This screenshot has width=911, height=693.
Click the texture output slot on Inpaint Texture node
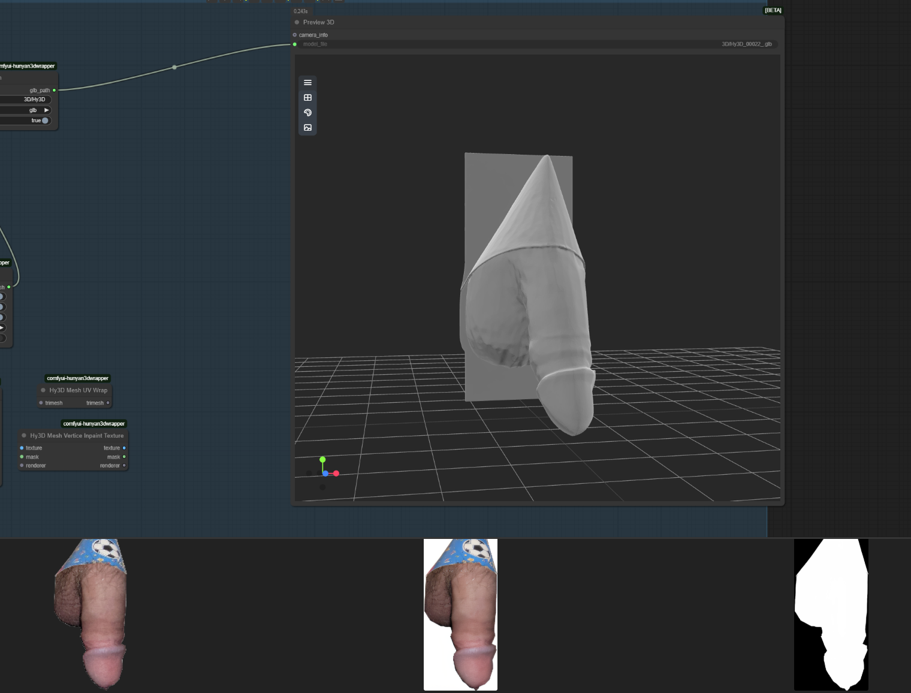124,448
